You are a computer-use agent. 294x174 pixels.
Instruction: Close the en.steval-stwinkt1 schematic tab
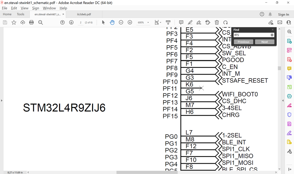63,14
